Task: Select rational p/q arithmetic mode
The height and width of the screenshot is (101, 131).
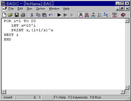Action: pyautogui.click(x=106, y=15)
